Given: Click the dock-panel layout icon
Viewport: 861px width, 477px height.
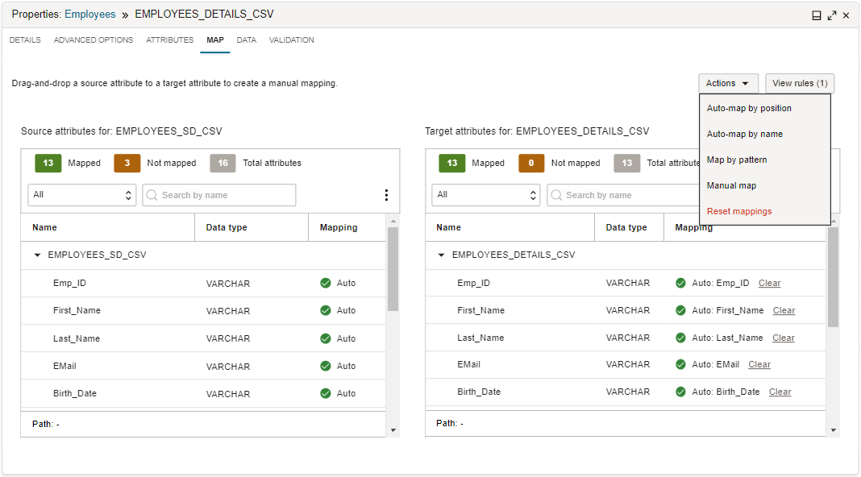Looking at the screenshot, I should click(x=817, y=15).
